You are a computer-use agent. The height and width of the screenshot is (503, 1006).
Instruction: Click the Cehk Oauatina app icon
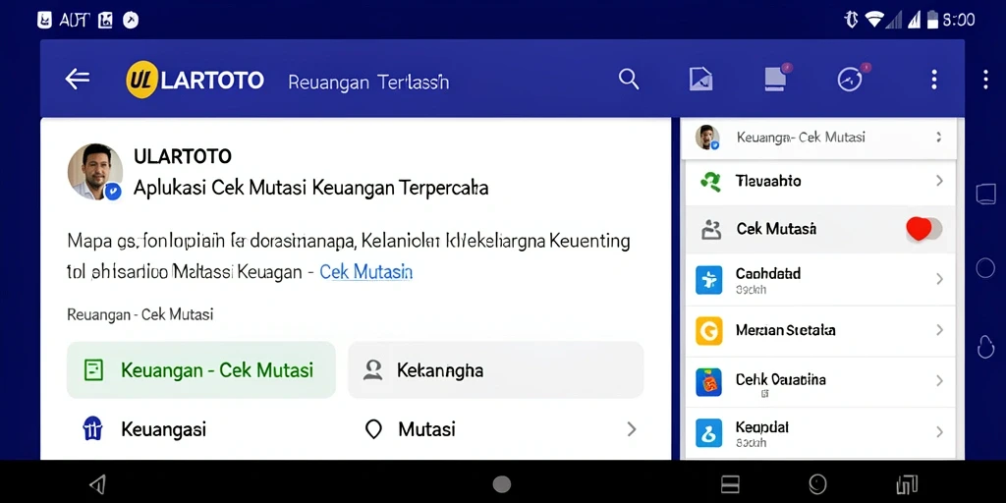pyautogui.click(x=709, y=382)
